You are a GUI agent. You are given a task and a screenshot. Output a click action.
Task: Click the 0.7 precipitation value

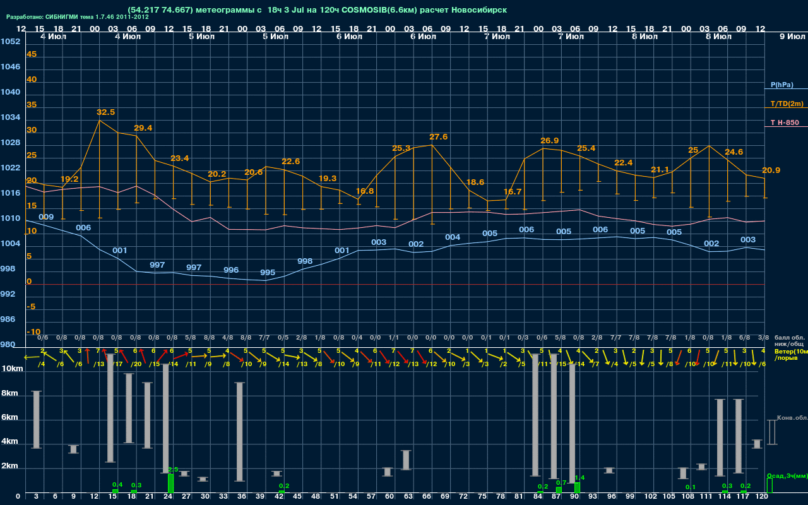point(561,482)
